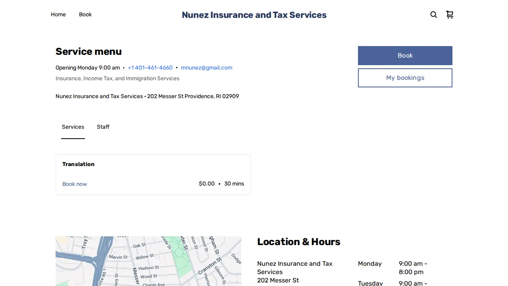Email mnunez@gmail.com link

(x=206, y=68)
